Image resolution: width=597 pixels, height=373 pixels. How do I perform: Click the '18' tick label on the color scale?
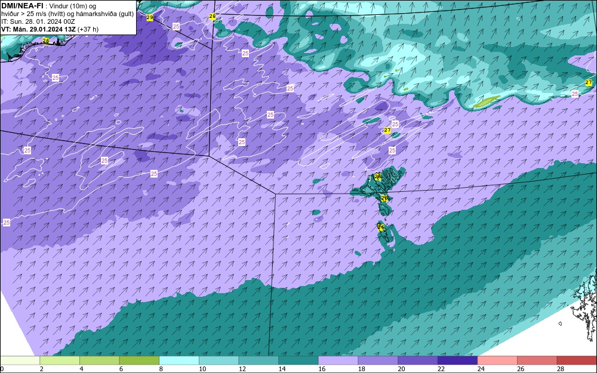(x=362, y=369)
